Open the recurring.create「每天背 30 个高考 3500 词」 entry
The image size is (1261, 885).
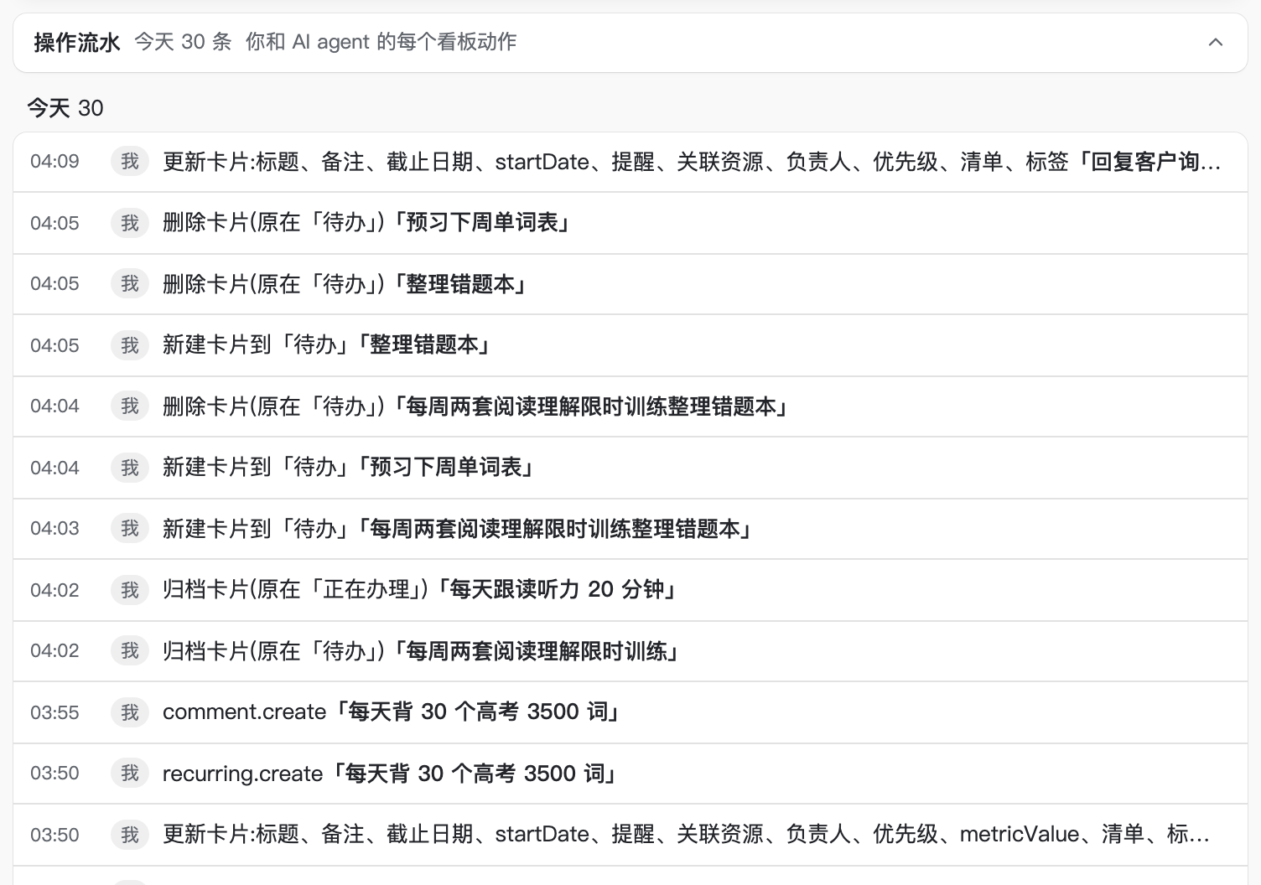pos(630,774)
